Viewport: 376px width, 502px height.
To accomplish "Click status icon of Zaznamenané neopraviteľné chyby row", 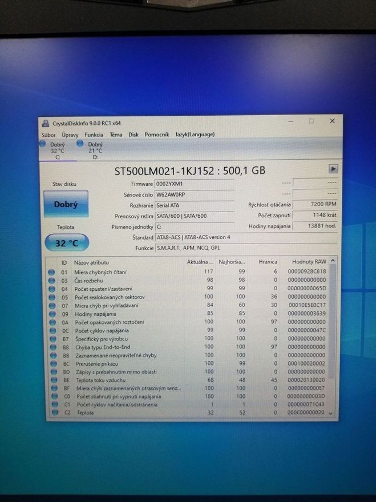I will 54,355.
